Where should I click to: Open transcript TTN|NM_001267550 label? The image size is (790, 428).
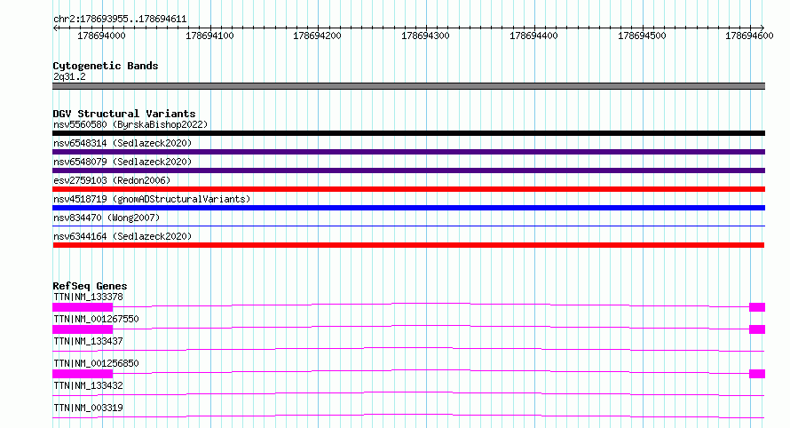tap(96, 319)
